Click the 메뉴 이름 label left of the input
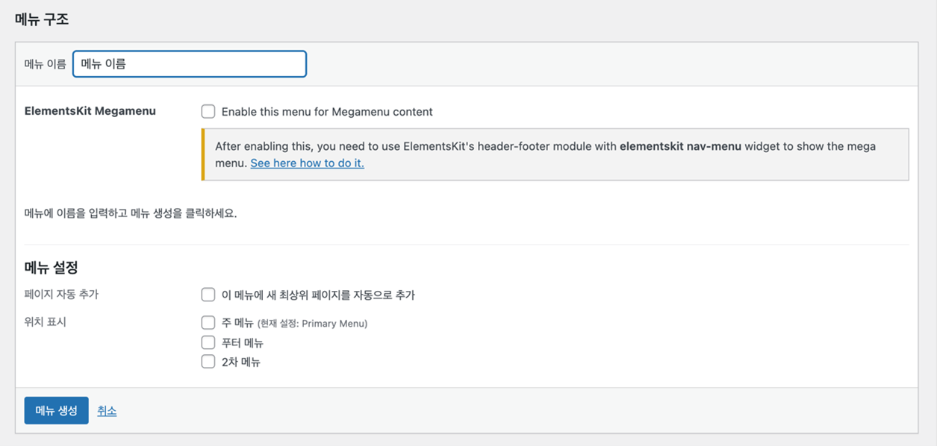Screen dimensions: 937x446 (x=45, y=64)
